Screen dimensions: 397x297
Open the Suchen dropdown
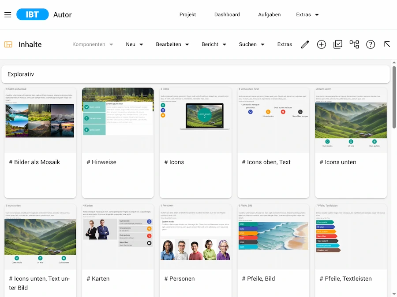pos(252,44)
